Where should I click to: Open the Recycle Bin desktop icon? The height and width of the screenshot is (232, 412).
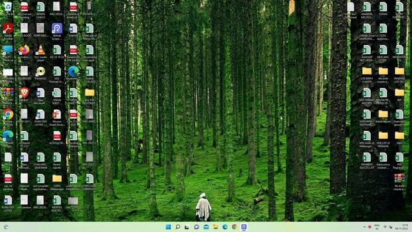(x=8, y=7)
